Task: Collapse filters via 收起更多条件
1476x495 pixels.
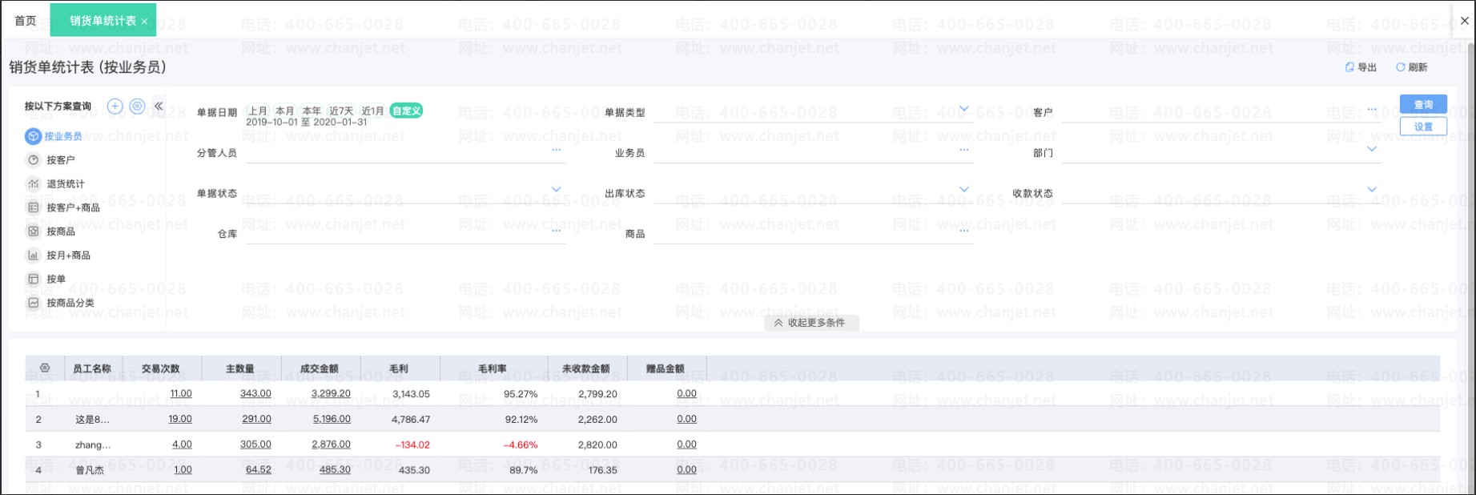Action: 810,323
